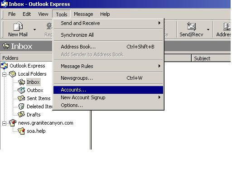Choose Newsgroups... menu entry
The height and width of the screenshot is (174, 232).
pos(108,78)
